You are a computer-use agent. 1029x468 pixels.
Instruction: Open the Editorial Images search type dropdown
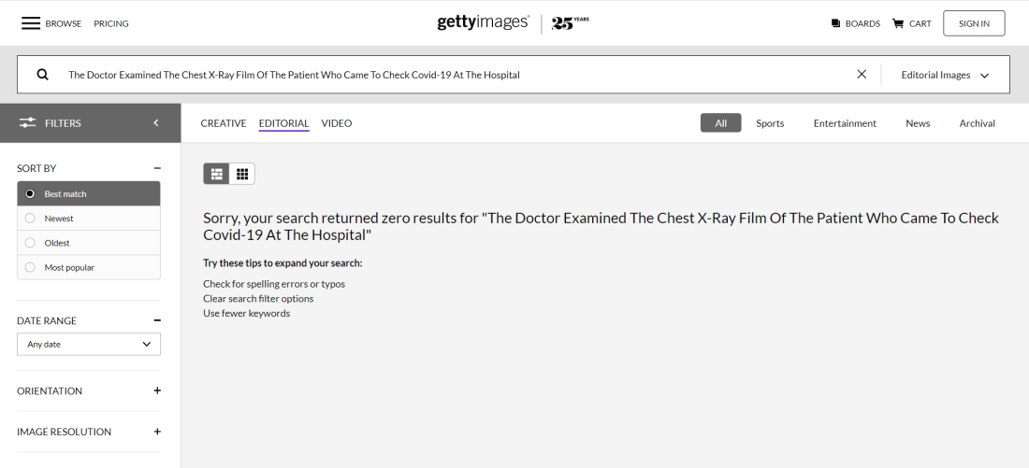945,75
